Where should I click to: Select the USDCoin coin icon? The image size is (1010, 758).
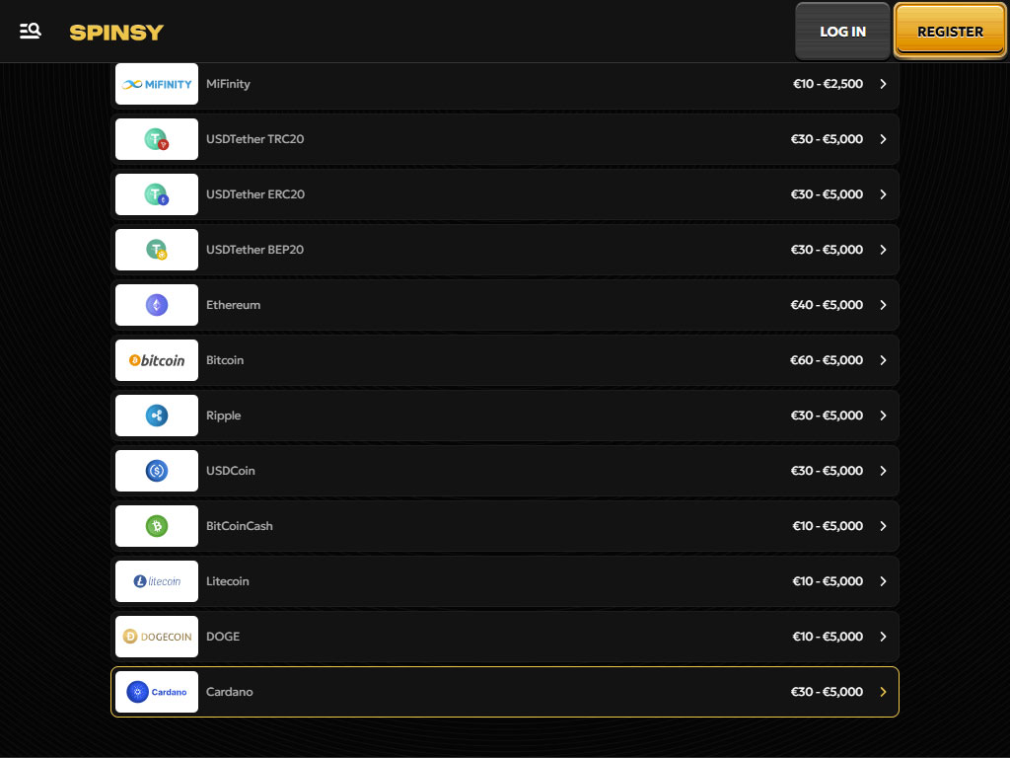pyautogui.click(x=157, y=471)
